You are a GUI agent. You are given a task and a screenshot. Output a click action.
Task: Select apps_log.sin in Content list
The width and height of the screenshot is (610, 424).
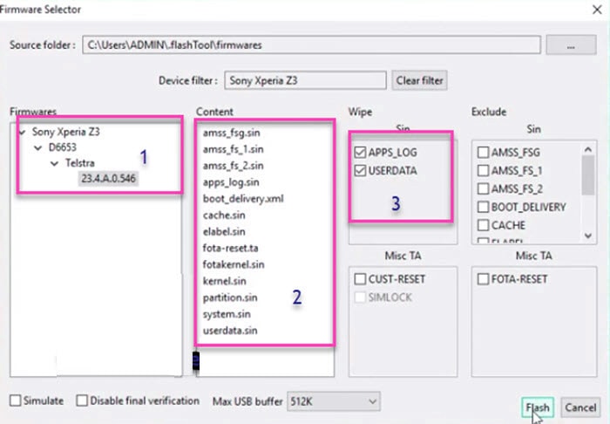pyautogui.click(x=231, y=182)
